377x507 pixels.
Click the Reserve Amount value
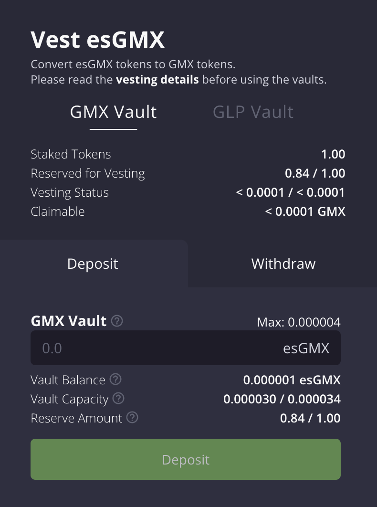310,418
